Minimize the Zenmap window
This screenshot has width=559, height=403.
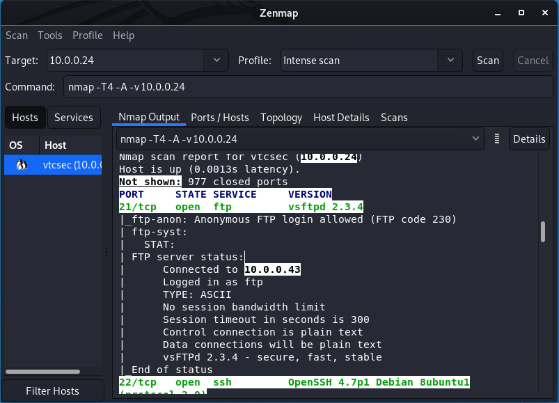tap(498, 13)
